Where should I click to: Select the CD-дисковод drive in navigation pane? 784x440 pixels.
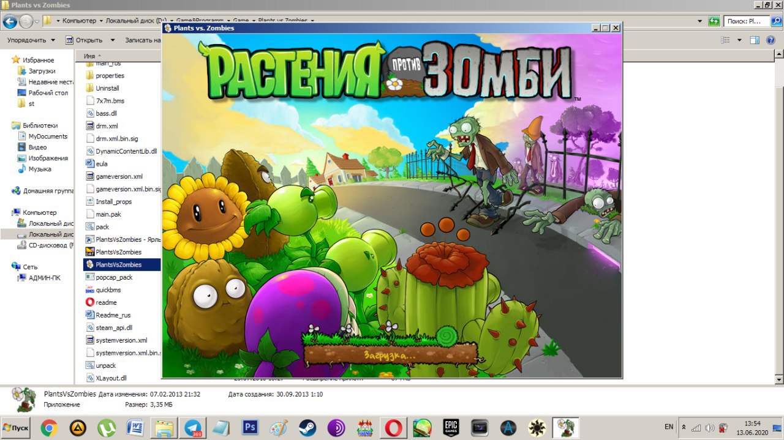(46, 245)
